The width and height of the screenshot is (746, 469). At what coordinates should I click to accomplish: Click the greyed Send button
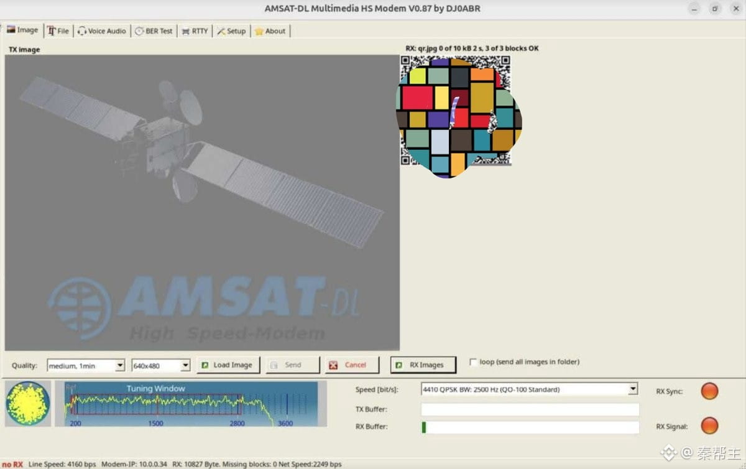click(x=293, y=365)
